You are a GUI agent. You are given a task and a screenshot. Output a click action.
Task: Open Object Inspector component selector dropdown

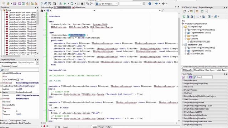tap(37, 63)
